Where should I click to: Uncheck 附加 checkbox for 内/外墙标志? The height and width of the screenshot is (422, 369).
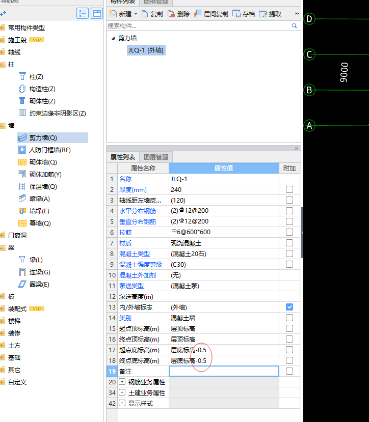[x=289, y=307]
